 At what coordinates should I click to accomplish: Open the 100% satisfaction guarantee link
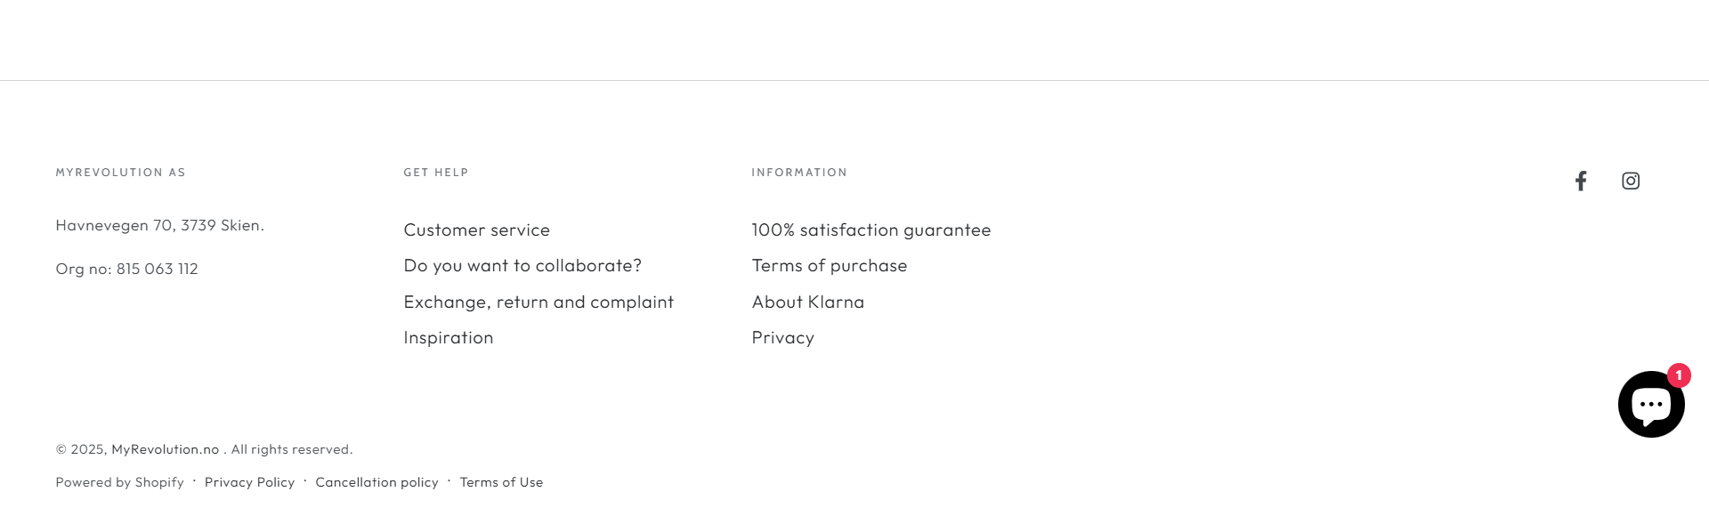coord(871,230)
